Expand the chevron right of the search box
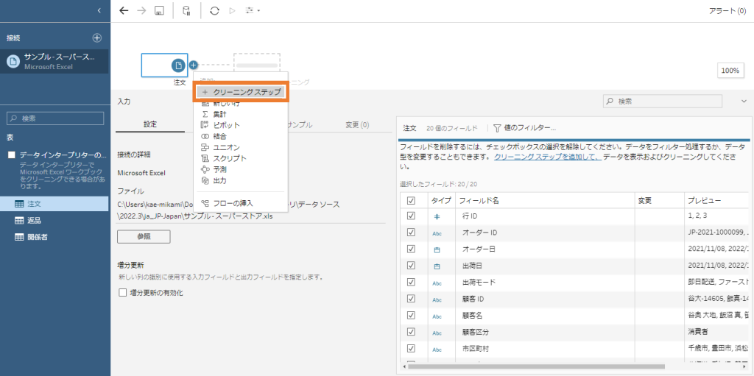This screenshot has width=754, height=376. click(x=744, y=101)
